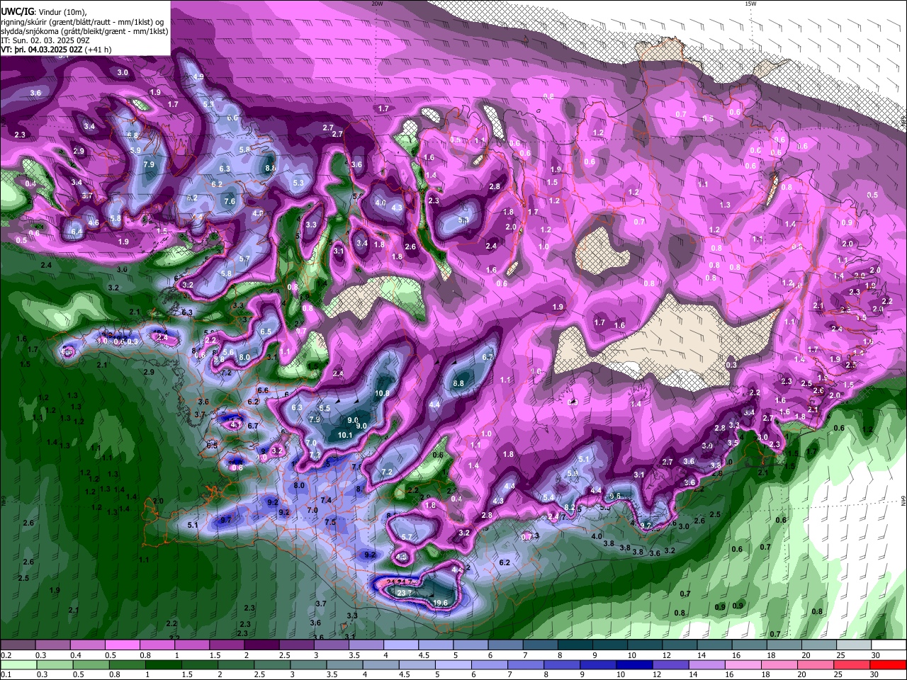Click the map value "7.6"
The height and width of the screenshot is (680, 907).
point(230,201)
